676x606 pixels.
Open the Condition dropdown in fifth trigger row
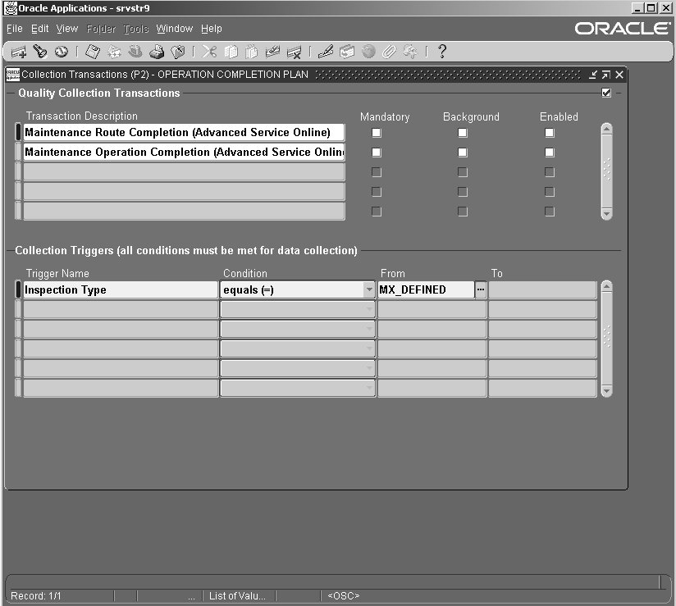(x=369, y=368)
